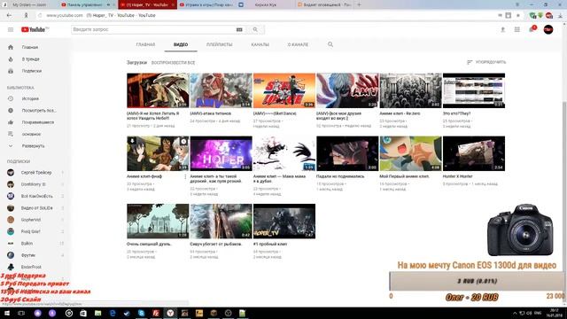This screenshot has height=319, width=567.
Task: Open the Windows Start button
Action: [x=7, y=313]
